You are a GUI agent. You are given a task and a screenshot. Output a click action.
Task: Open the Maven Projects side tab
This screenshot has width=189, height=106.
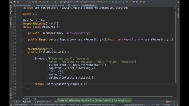point(178,12)
